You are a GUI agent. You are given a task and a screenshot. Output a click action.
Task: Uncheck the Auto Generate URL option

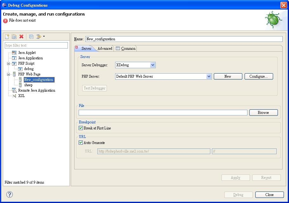coord(81,143)
